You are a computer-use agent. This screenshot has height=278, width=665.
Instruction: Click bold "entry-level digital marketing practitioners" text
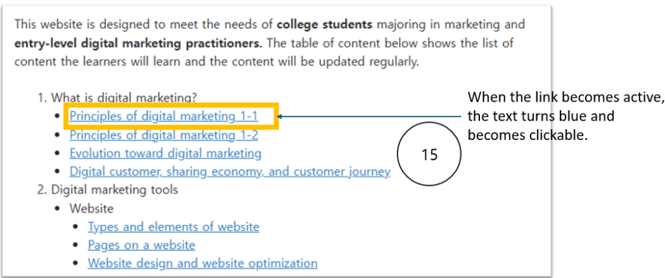[138, 44]
